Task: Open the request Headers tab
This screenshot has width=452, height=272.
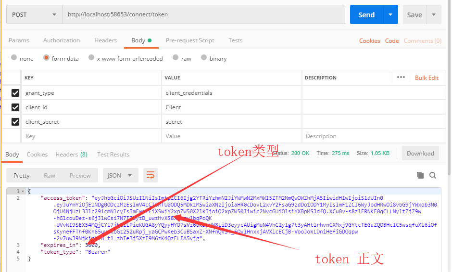Action: [105, 40]
